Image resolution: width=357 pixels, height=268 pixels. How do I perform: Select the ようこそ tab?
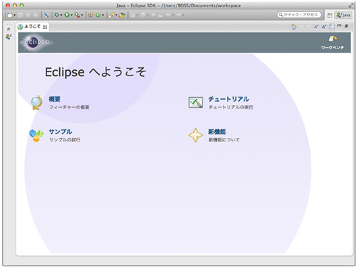32,27
